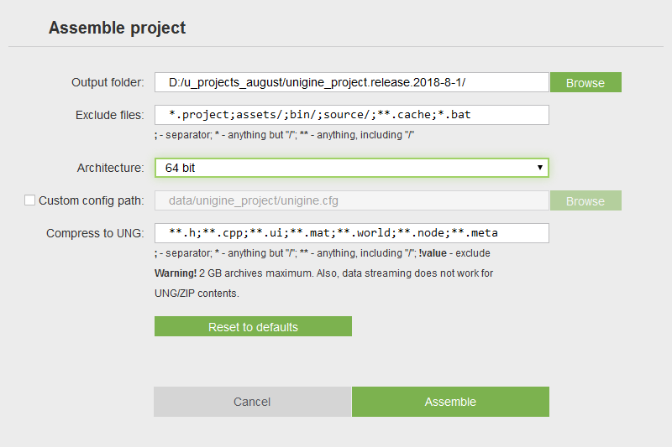Click the separator hint below Exclude files
Viewport: 672px width, 447px height.
pos(284,135)
